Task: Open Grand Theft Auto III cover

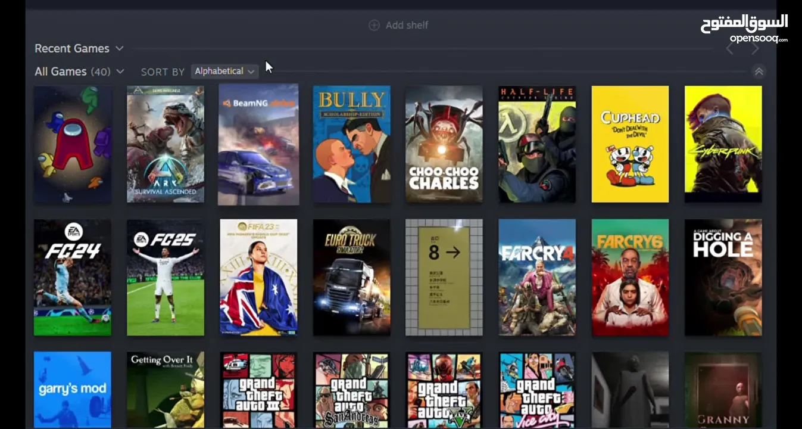Action: point(258,390)
